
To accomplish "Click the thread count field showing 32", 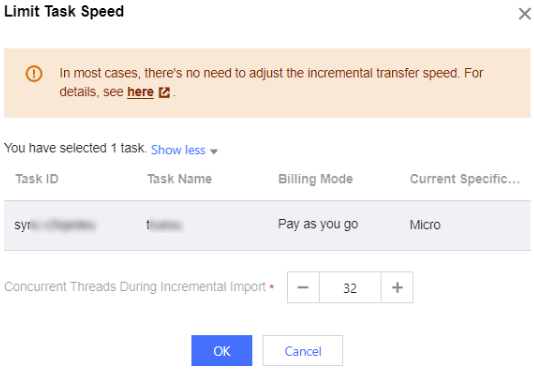I will [350, 288].
